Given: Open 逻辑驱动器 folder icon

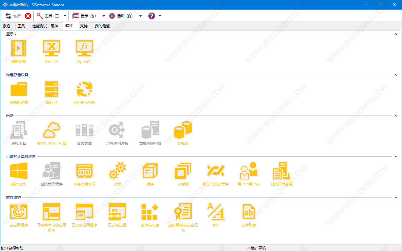Looking at the screenshot, I should pos(19,89).
